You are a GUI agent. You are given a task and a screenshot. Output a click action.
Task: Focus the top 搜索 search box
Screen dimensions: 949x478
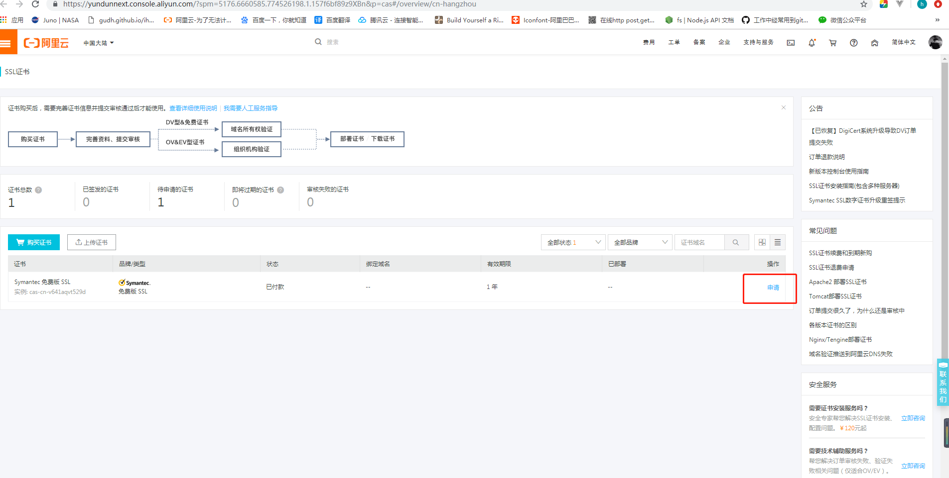(x=333, y=42)
